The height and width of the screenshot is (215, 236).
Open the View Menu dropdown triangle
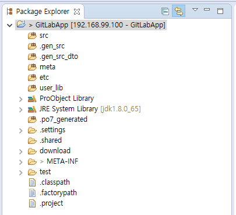[x=195, y=9]
